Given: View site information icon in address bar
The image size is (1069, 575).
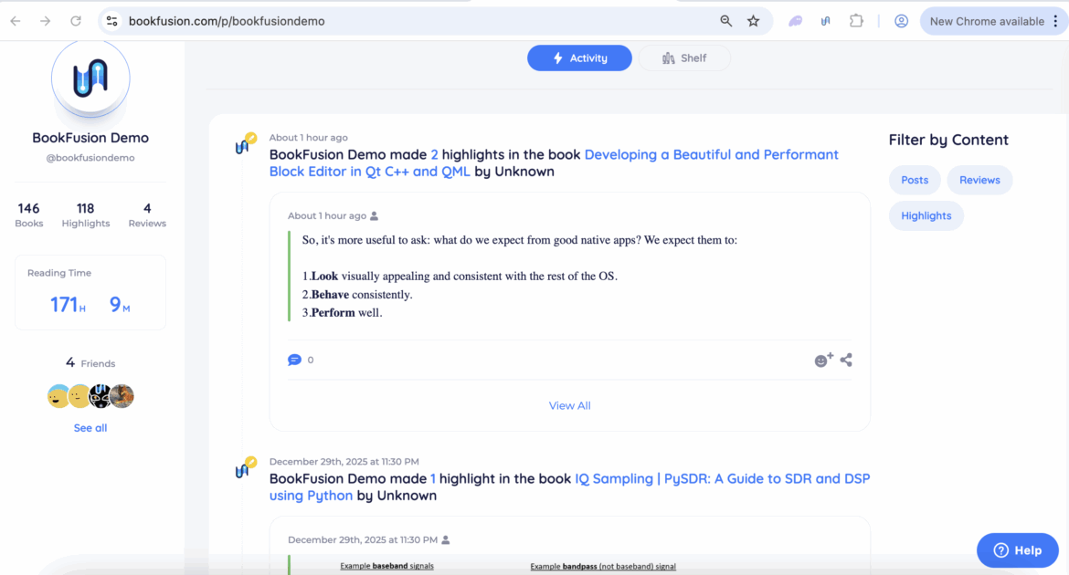Looking at the screenshot, I should point(111,21).
